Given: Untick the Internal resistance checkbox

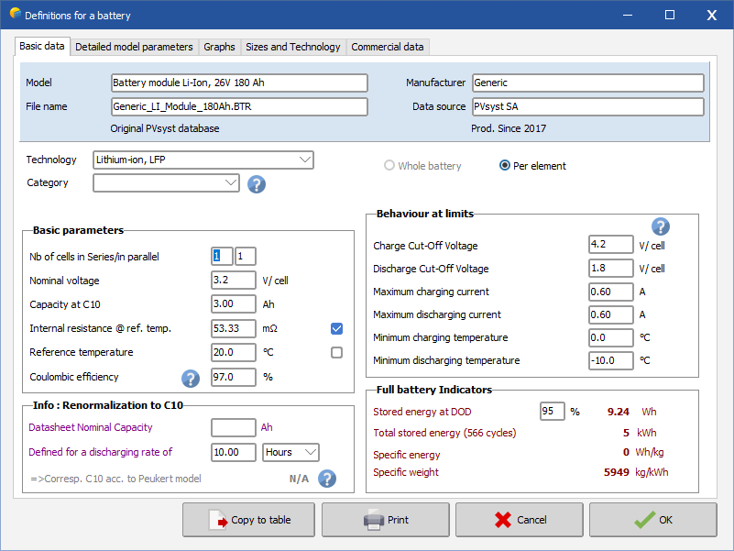Looking at the screenshot, I should [x=336, y=328].
